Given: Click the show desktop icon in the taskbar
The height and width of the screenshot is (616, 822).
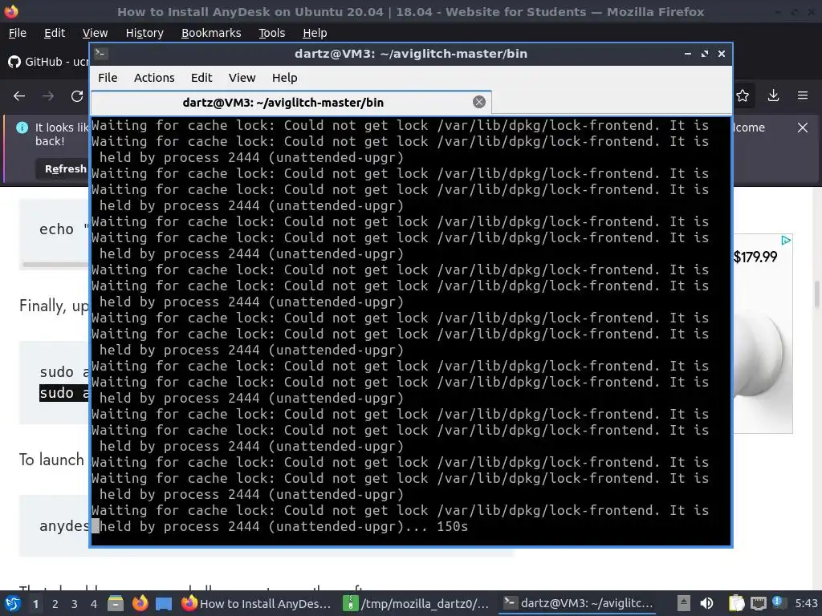Looking at the screenshot, I should 164,603.
